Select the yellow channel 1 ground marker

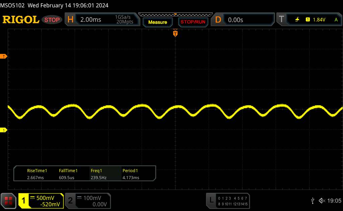pyautogui.click(x=4, y=130)
